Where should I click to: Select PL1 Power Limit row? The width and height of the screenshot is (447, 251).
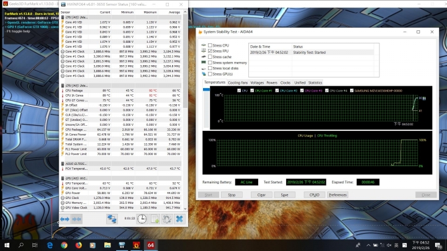pyautogui.click(x=120, y=149)
